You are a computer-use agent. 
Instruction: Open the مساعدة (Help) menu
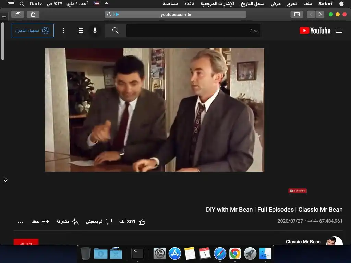coord(170,3)
